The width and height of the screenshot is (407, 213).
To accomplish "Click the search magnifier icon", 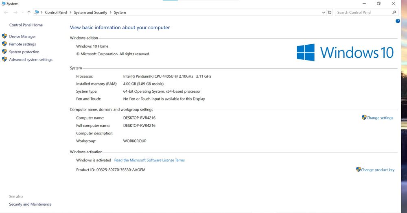I will [x=394, y=12].
